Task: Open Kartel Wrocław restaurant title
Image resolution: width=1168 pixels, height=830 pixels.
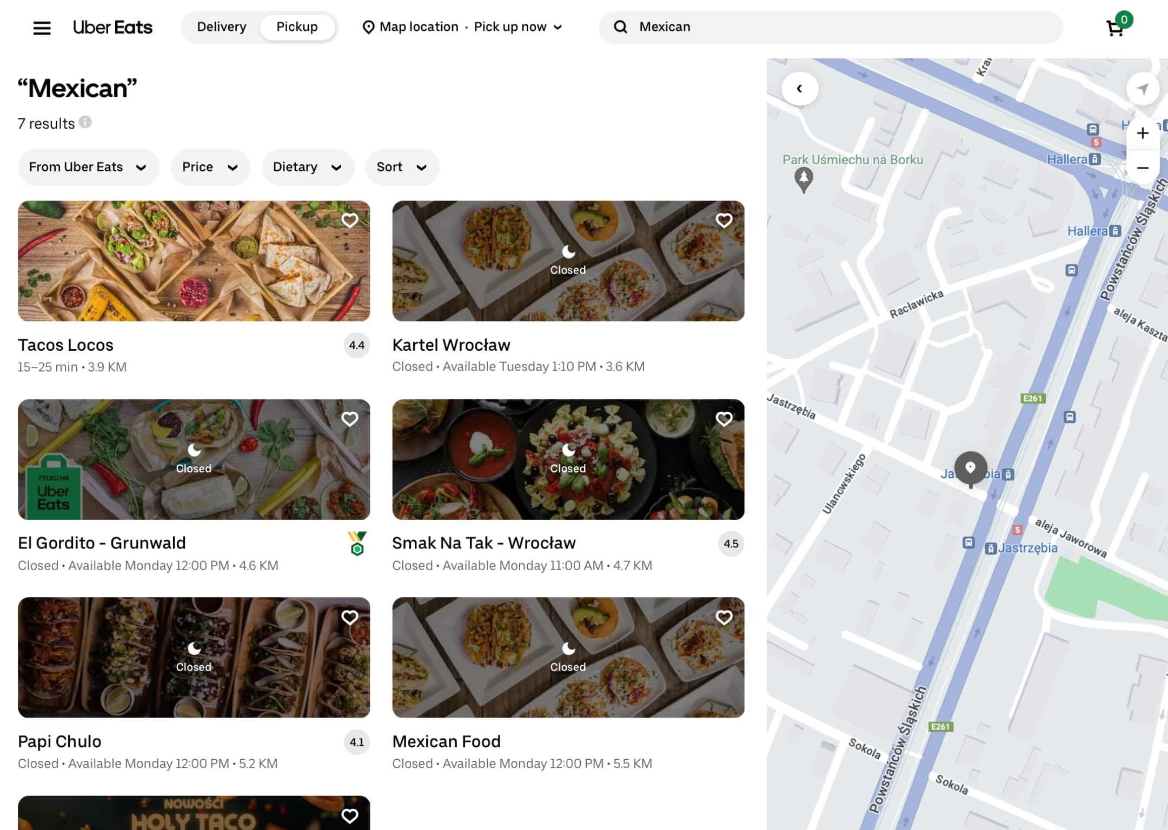Action: click(451, 345)
